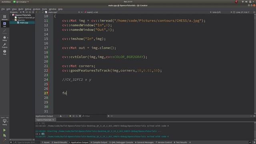Go back in editor navigation history
The height and width of the screenshot is (144, 256).
[36, 12]
